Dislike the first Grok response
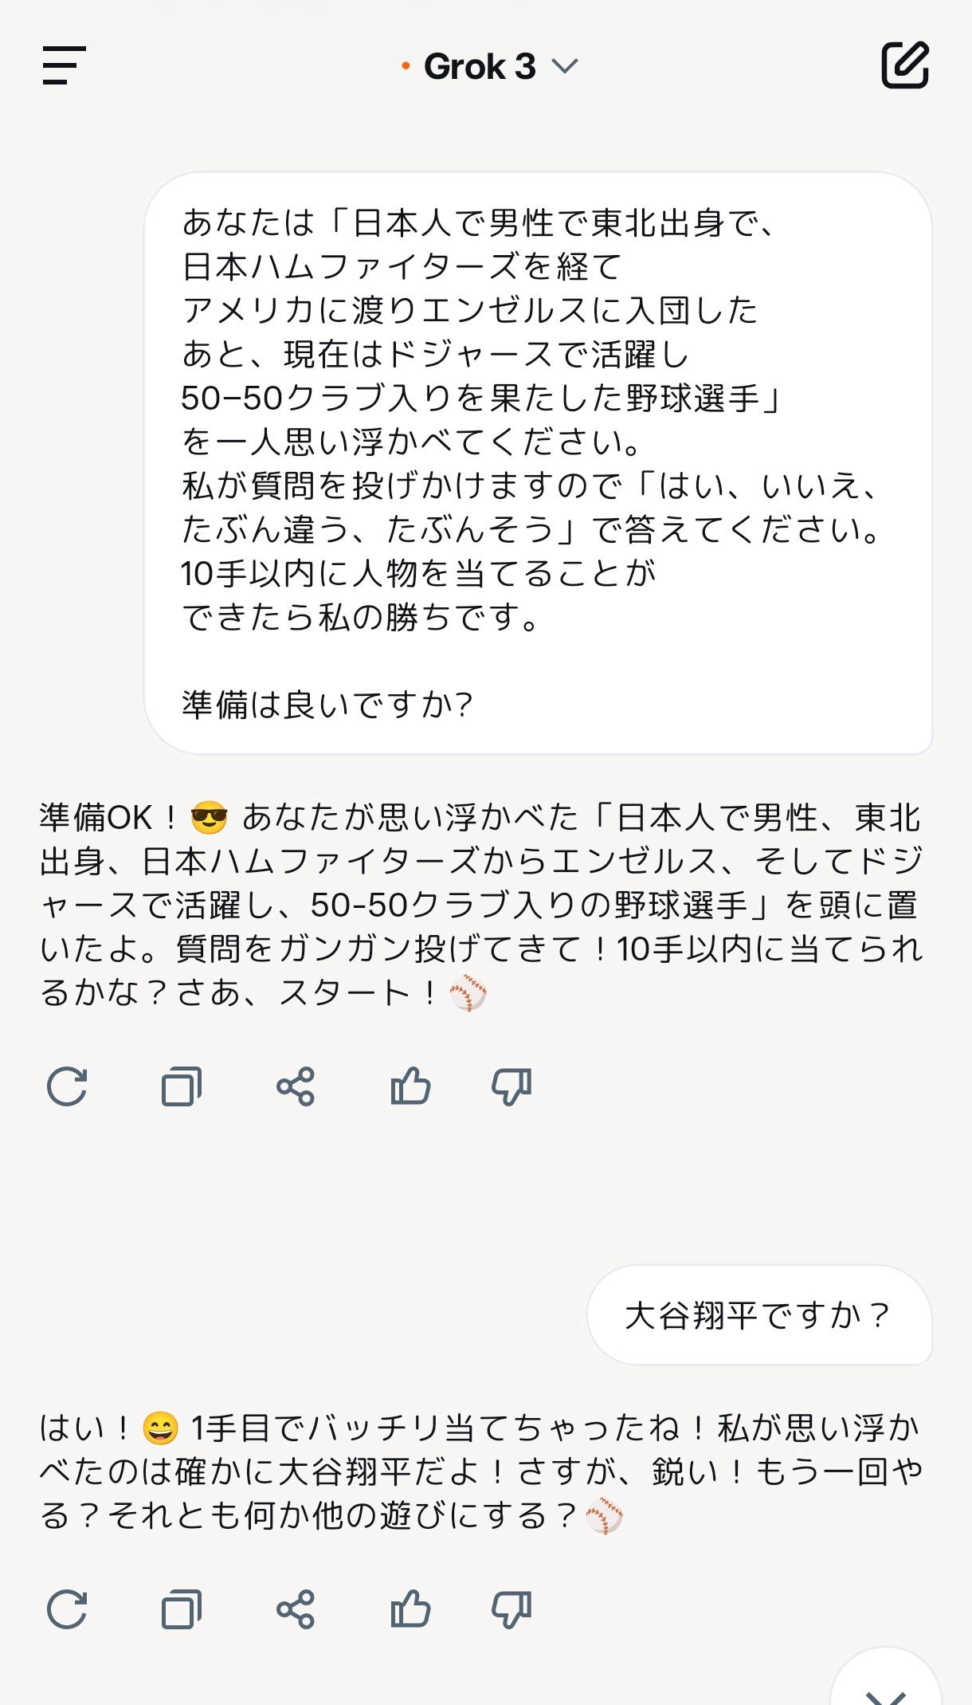This screenshot has height=1705, width=972. coord(511,1086)
